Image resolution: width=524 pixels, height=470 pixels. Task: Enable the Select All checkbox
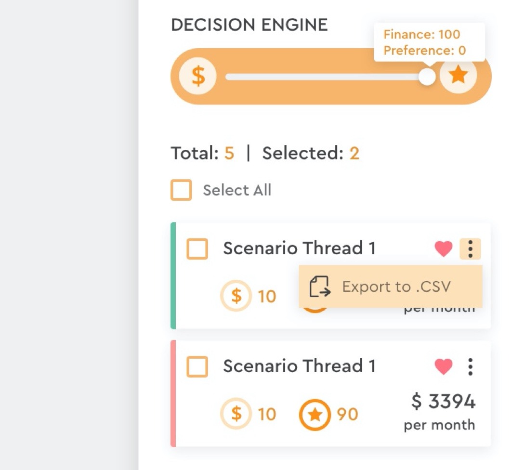point(181,190)
